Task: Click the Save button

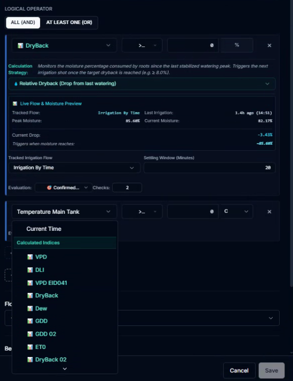Action: (272, 370)
